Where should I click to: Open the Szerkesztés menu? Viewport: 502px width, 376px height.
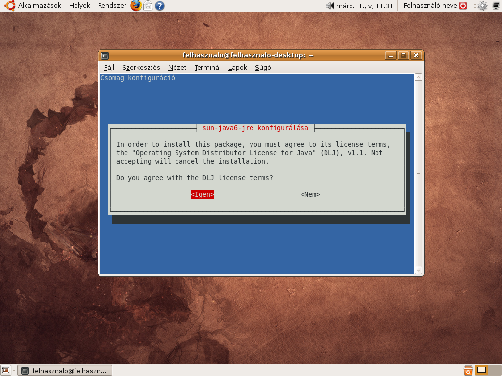pos(141,68)
